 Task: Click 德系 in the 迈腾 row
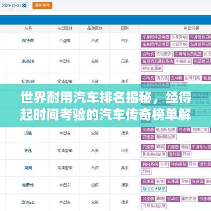125,133
